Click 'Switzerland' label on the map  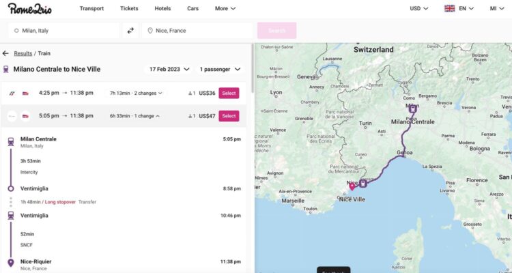(373, 50)
